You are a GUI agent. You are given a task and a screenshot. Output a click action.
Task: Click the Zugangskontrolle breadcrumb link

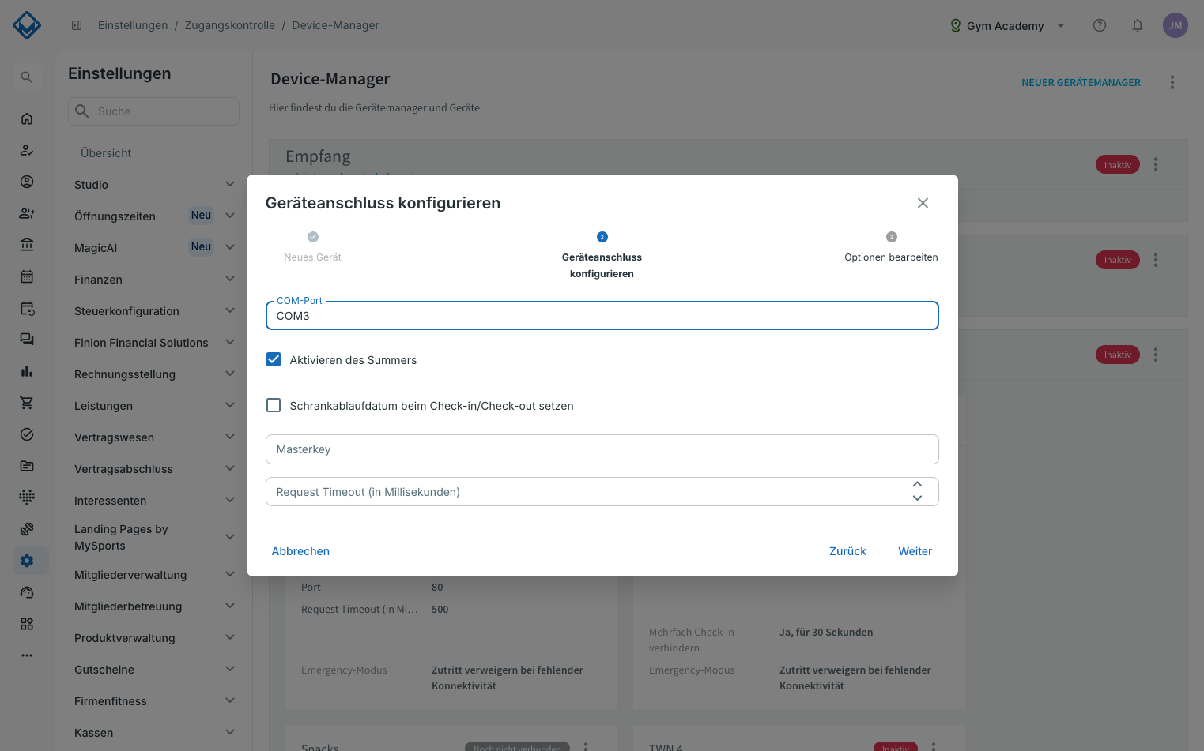pos(230,25)
